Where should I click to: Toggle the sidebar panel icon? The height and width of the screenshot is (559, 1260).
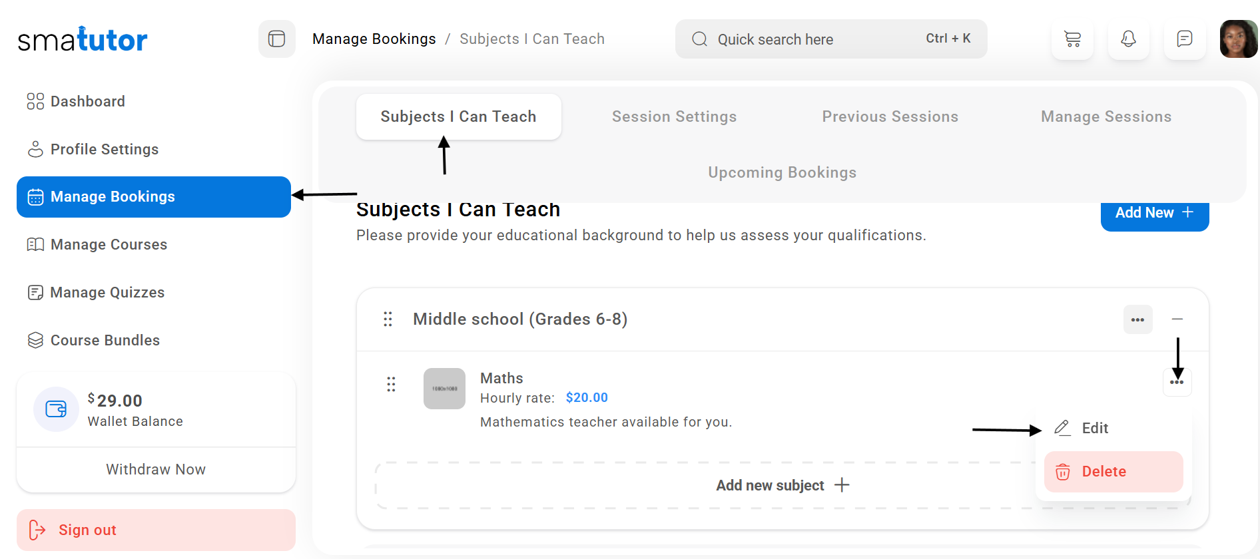pos(276,39)
